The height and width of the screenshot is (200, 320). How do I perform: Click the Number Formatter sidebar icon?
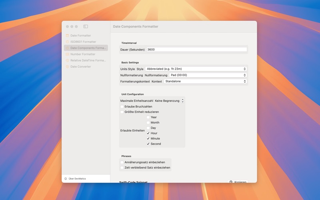click(67, 54)
